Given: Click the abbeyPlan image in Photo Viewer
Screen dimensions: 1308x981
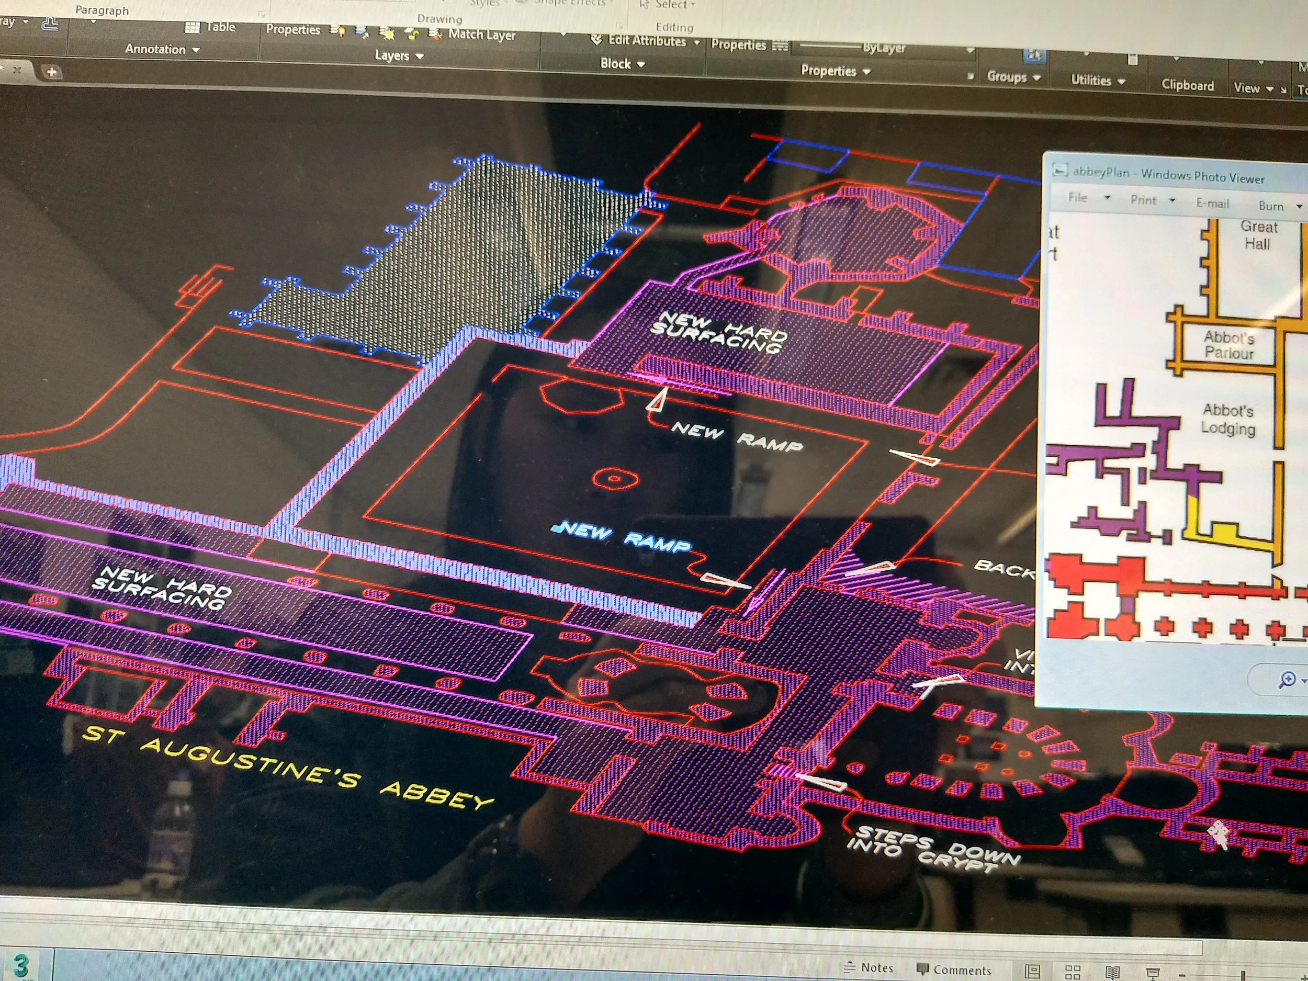Looking at the screenshot, I should [x=1176, y=429].
